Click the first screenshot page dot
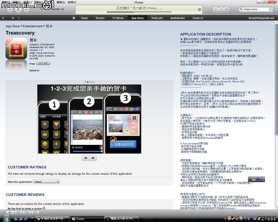Viewport: 278px width, 222px height. tap(86, 82)
